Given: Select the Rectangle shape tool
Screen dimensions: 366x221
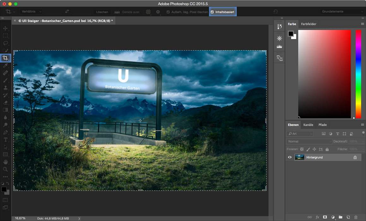Looking at the screenshot, I should pyautogui.click(x=5, y=154).
